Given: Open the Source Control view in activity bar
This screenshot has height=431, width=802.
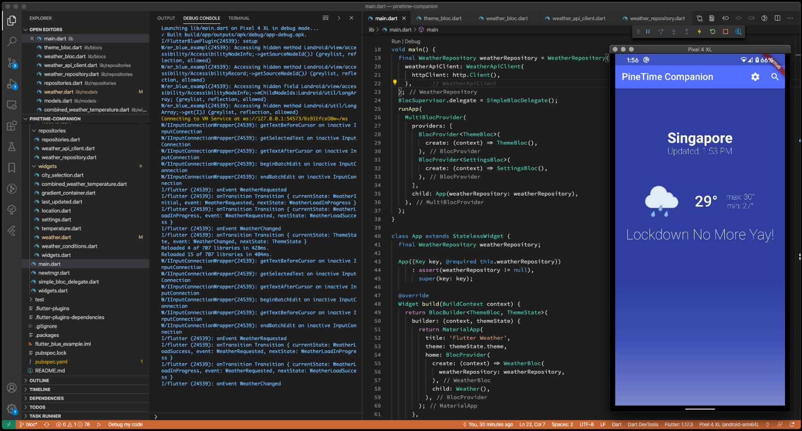Looking at the screenshot, I should 12,63.
